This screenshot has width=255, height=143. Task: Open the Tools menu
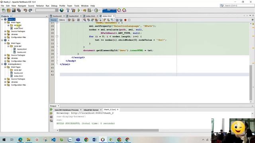pos(76,6)
